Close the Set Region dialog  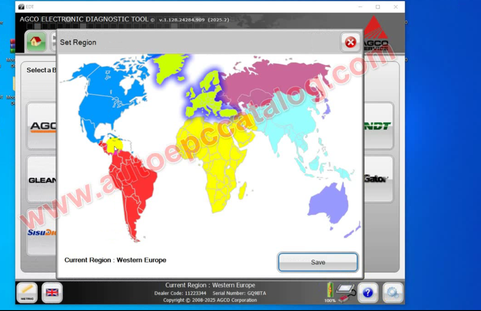click(x=350, y=42)
